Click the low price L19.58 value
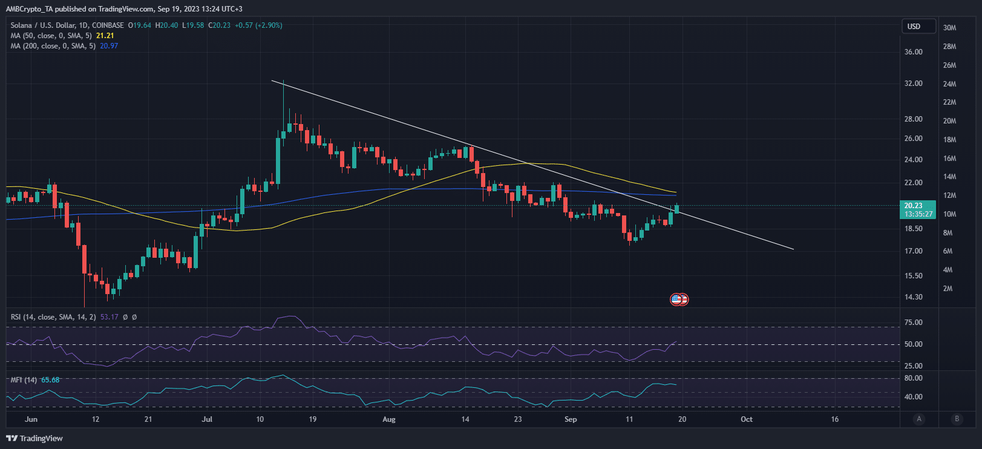The height and width of the screenshot is (449, 982). [193, 25]
